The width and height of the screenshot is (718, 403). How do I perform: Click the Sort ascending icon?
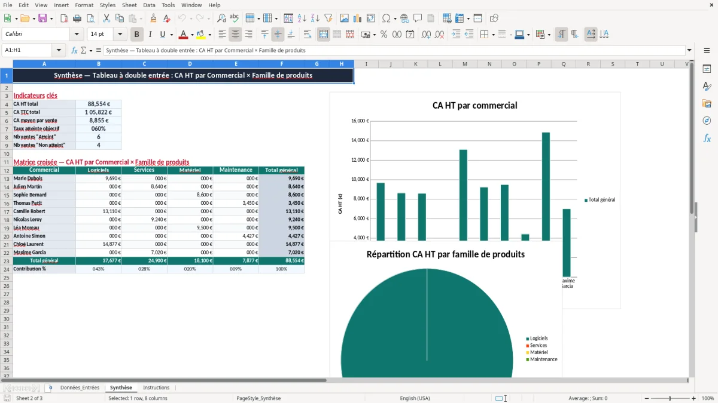point(302,19)
